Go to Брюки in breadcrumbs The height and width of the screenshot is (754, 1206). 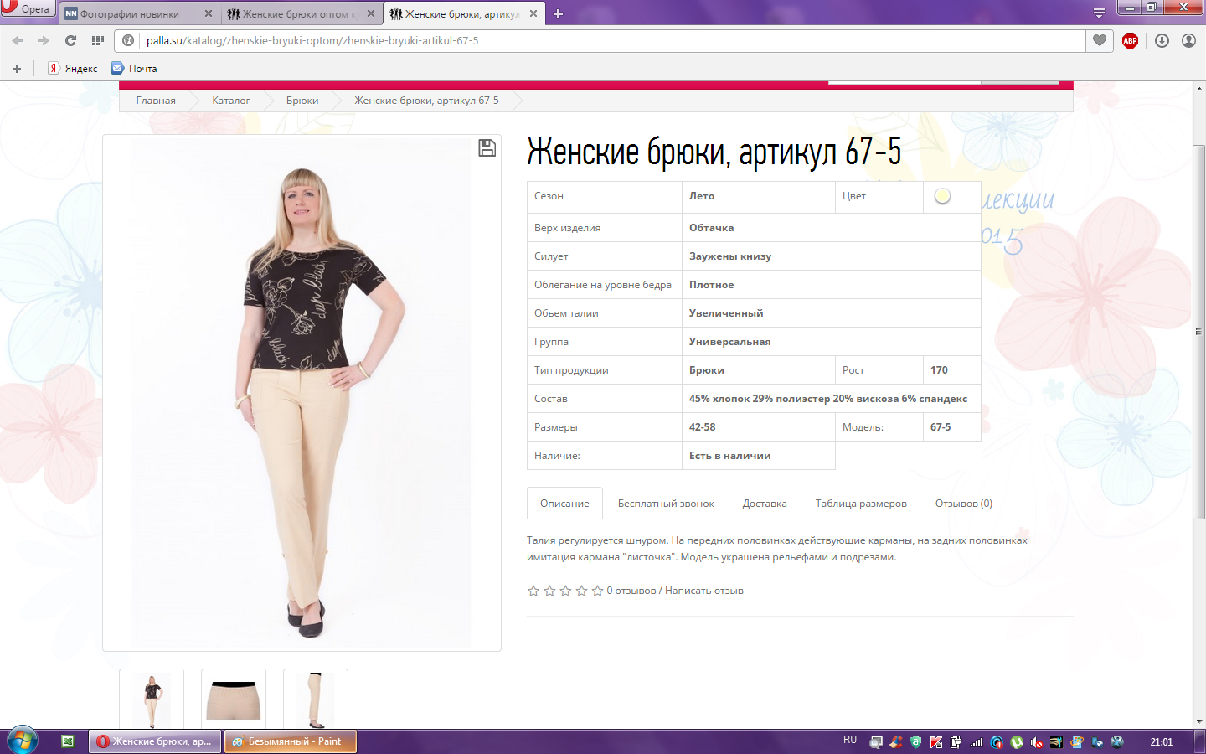click(x=302, y=101)
